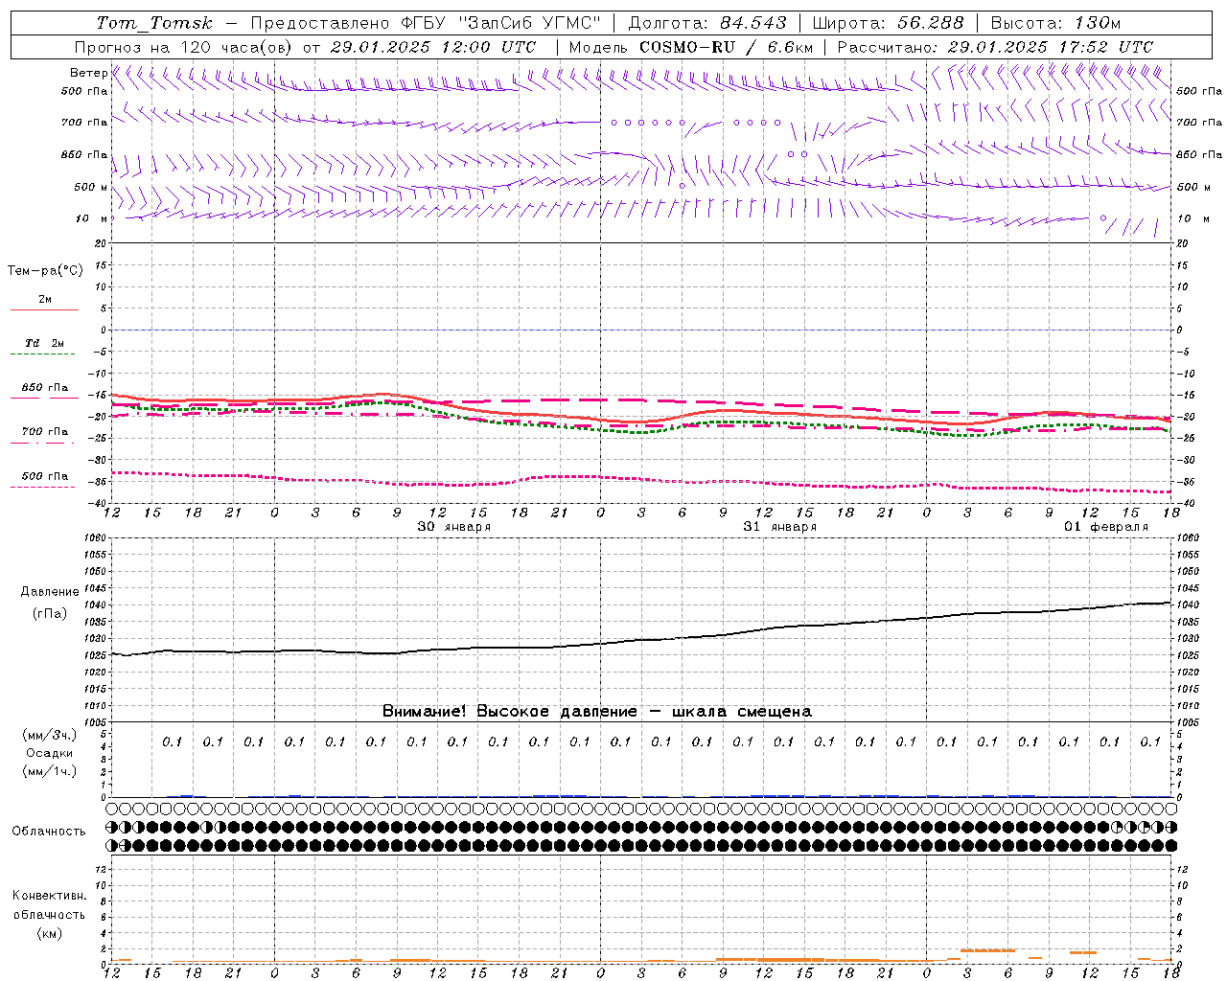Click the 'Внимание! Высокое давление — шкала смещена' warning
This screenshot has height=981, width=1227.
(x=596, y=712)
